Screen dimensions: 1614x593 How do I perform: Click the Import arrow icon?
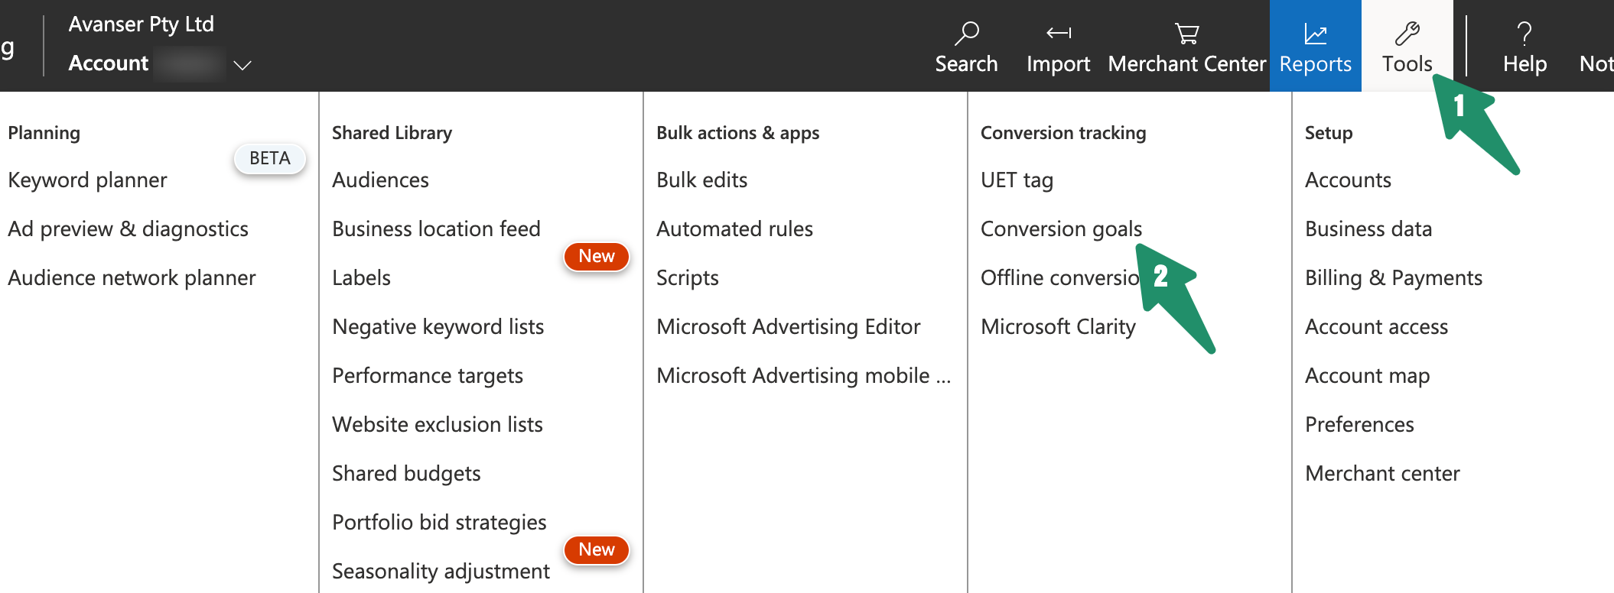[1058, 33]
